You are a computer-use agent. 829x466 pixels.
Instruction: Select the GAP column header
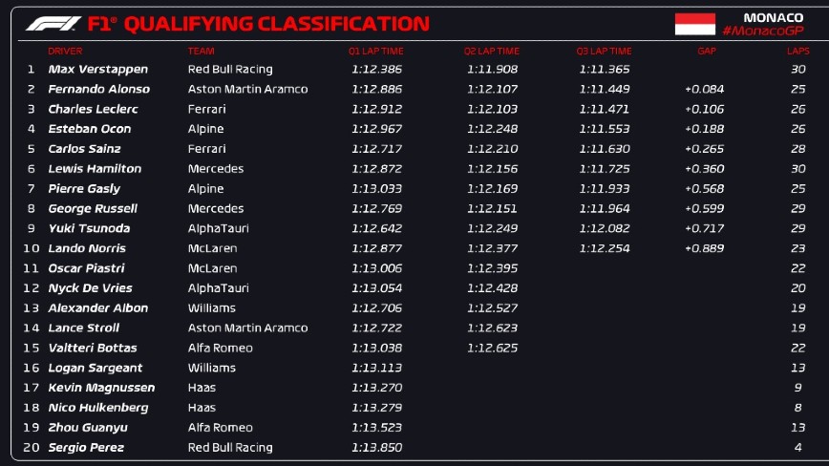pos(707,51)
